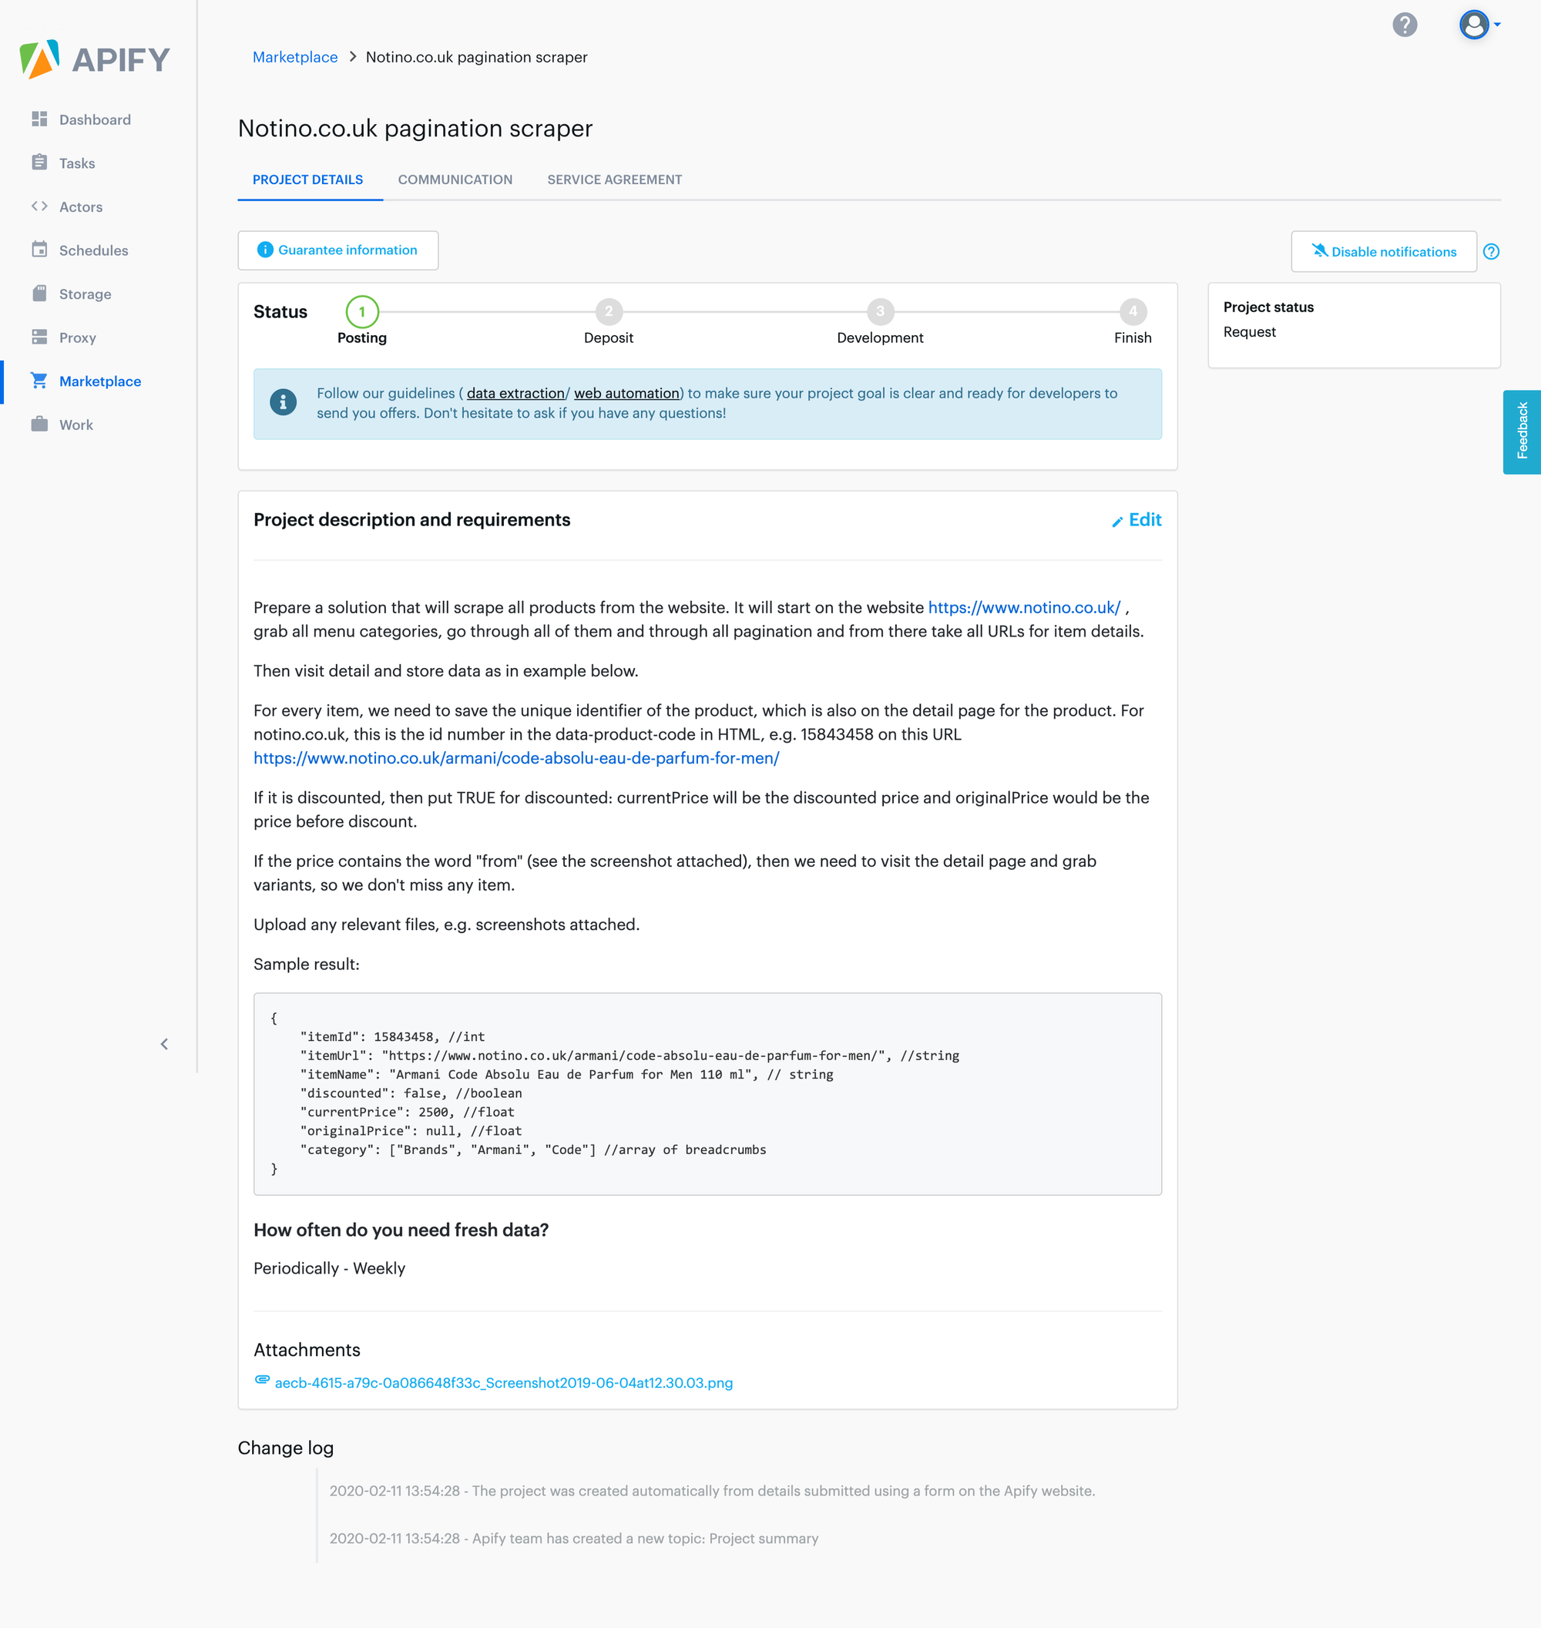The image size is (1541, 1628).
Task: Click the breadcrumb chevron separator
Action: pos(352,57)
